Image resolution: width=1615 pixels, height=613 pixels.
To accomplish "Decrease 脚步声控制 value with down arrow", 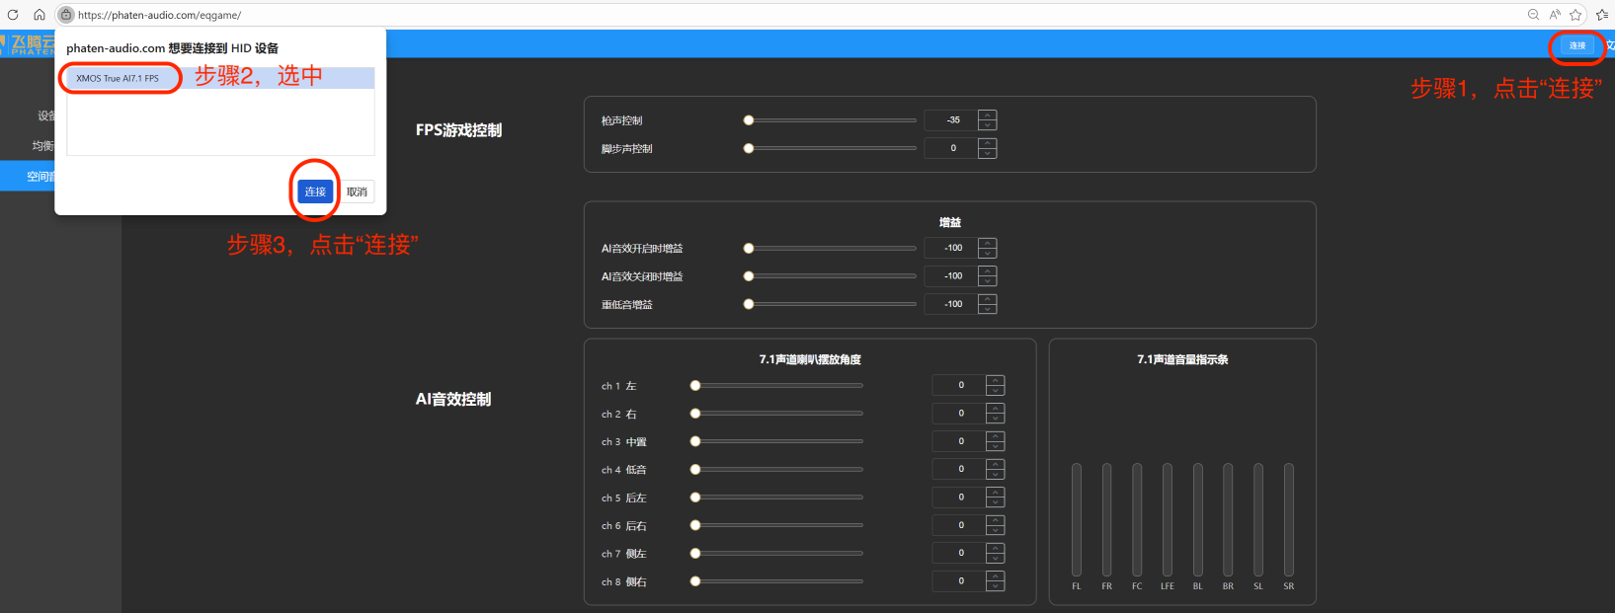I will [987, 153].
